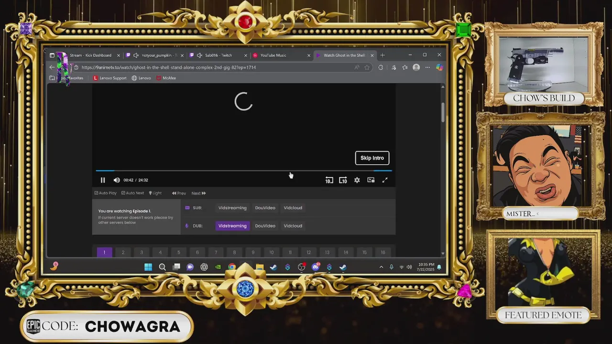
Task: Open the notifications bell
Action: click(x=439, y=267)
